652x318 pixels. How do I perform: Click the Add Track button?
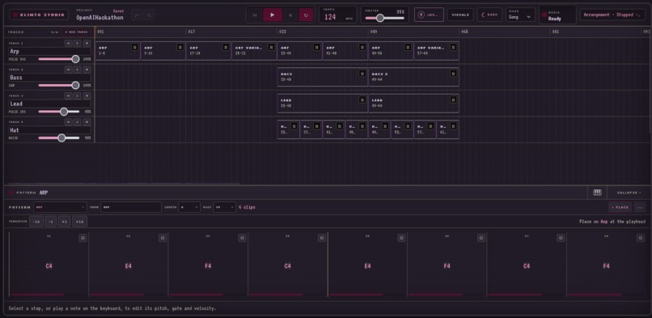[76, 32]
